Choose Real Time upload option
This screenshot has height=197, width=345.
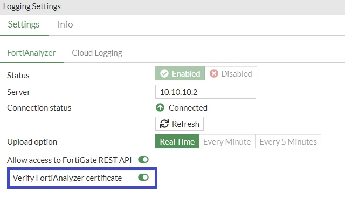177,142
